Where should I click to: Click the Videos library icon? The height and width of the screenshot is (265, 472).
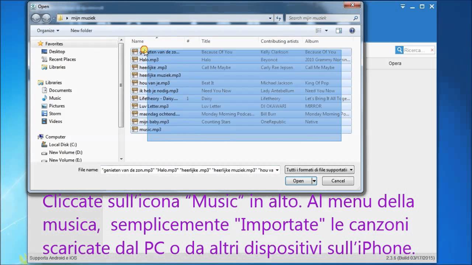pyautogui.click(x=45, y=121)
